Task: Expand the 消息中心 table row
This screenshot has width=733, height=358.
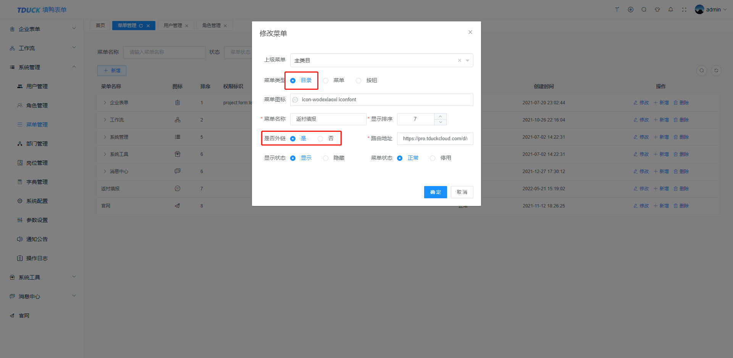Action: coord(105,172)
